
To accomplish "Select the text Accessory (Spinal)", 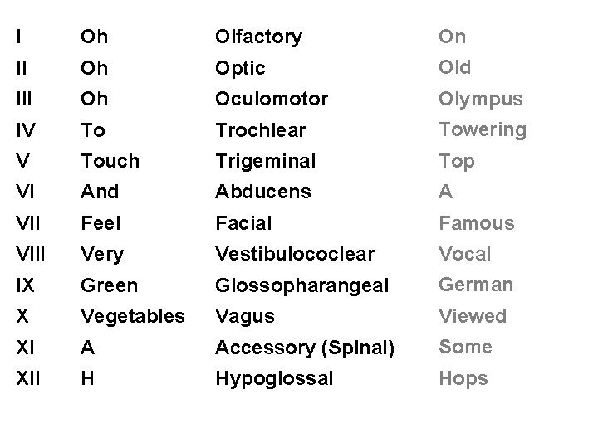I will click(305, 348).
